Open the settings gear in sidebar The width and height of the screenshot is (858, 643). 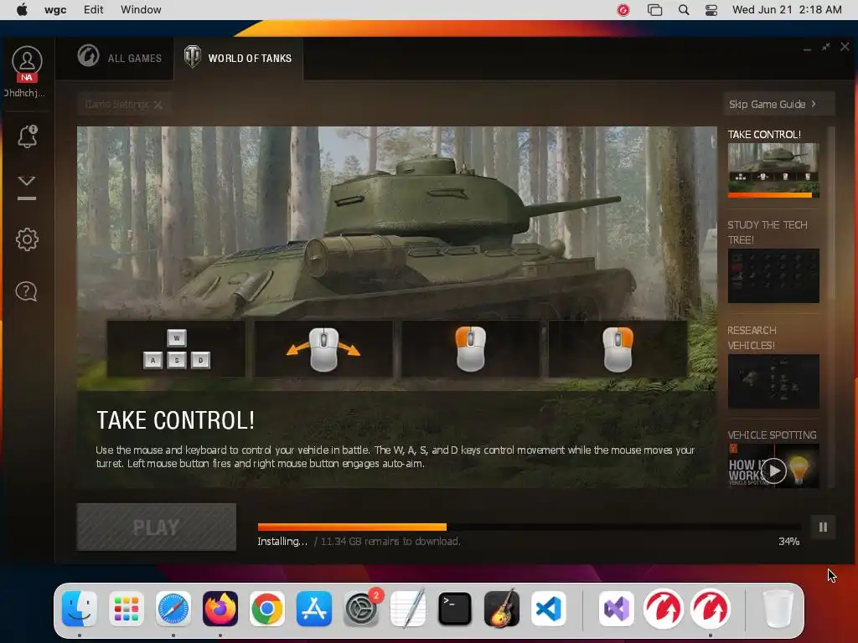point(27,239)
